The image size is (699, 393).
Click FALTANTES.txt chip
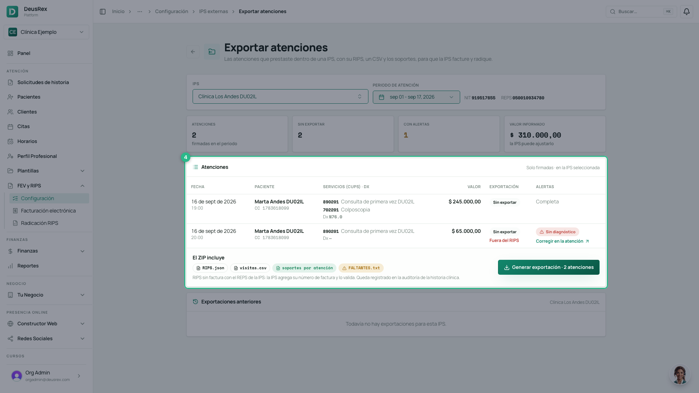click(x=361, y=268)
